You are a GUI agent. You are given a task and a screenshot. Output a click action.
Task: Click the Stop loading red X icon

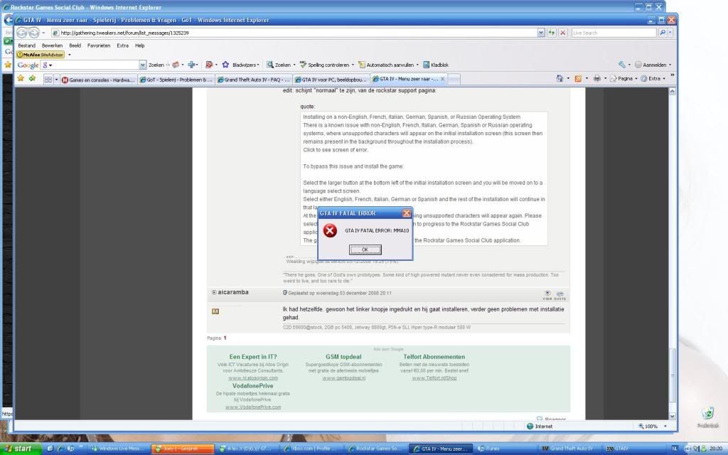563,33
